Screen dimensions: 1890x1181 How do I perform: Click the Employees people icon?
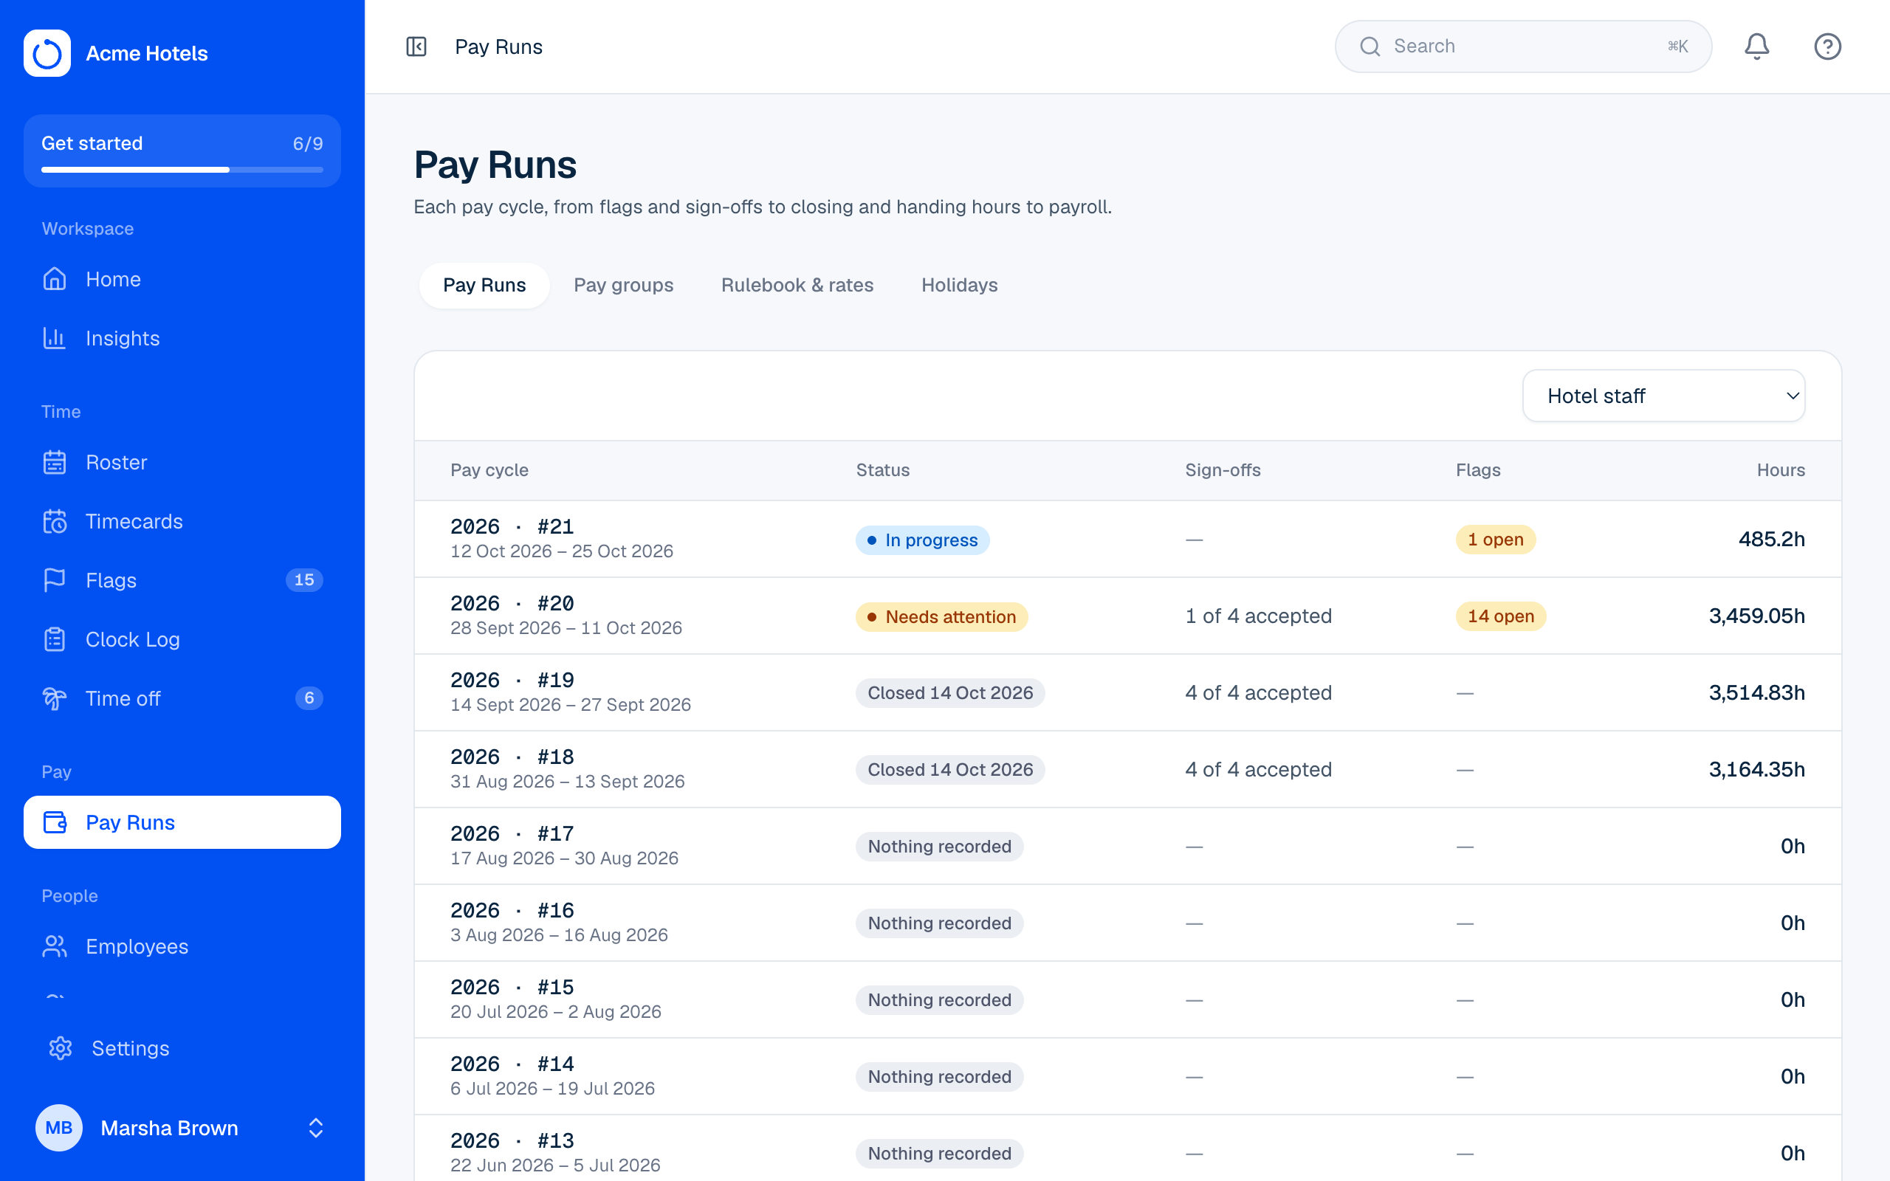pyautogui.click(x=55, y=947)
